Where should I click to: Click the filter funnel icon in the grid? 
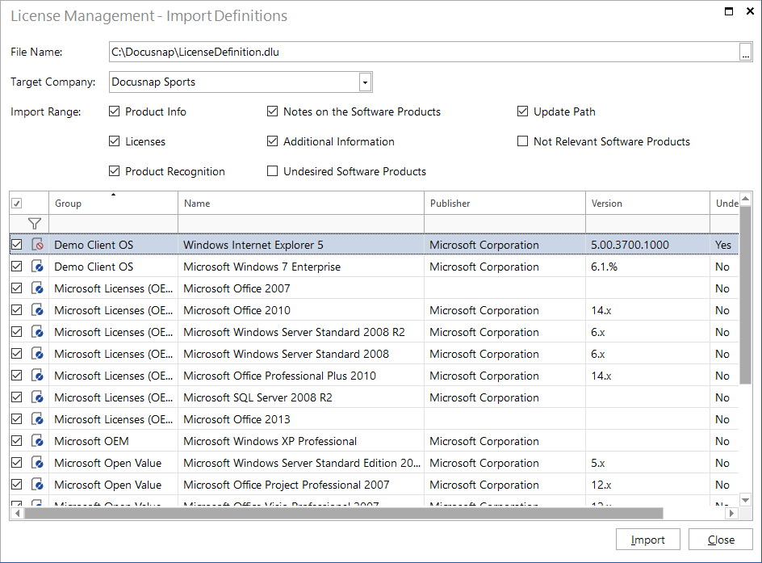(35, 224)
